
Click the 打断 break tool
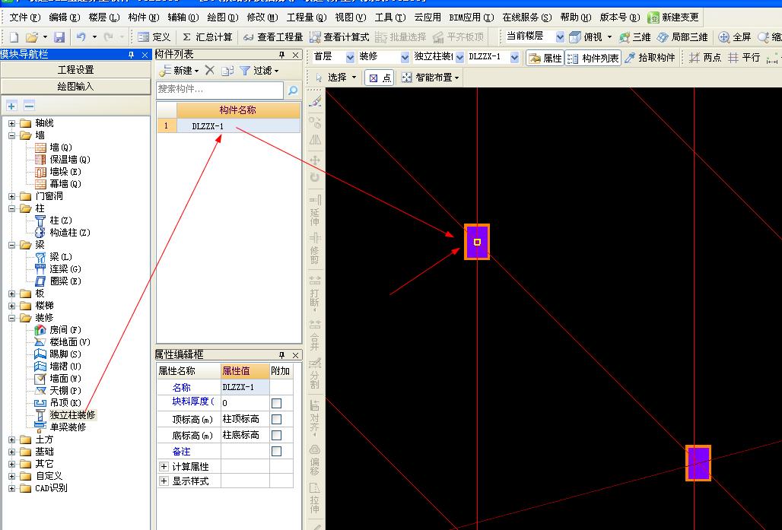315,294
